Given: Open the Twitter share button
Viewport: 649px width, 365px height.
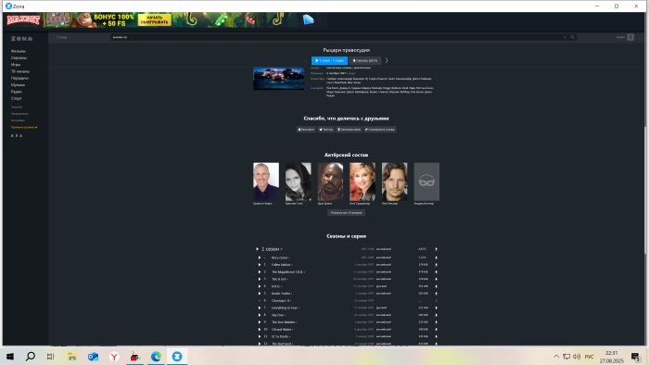Looking at the screenshot, I should point(325,130).
